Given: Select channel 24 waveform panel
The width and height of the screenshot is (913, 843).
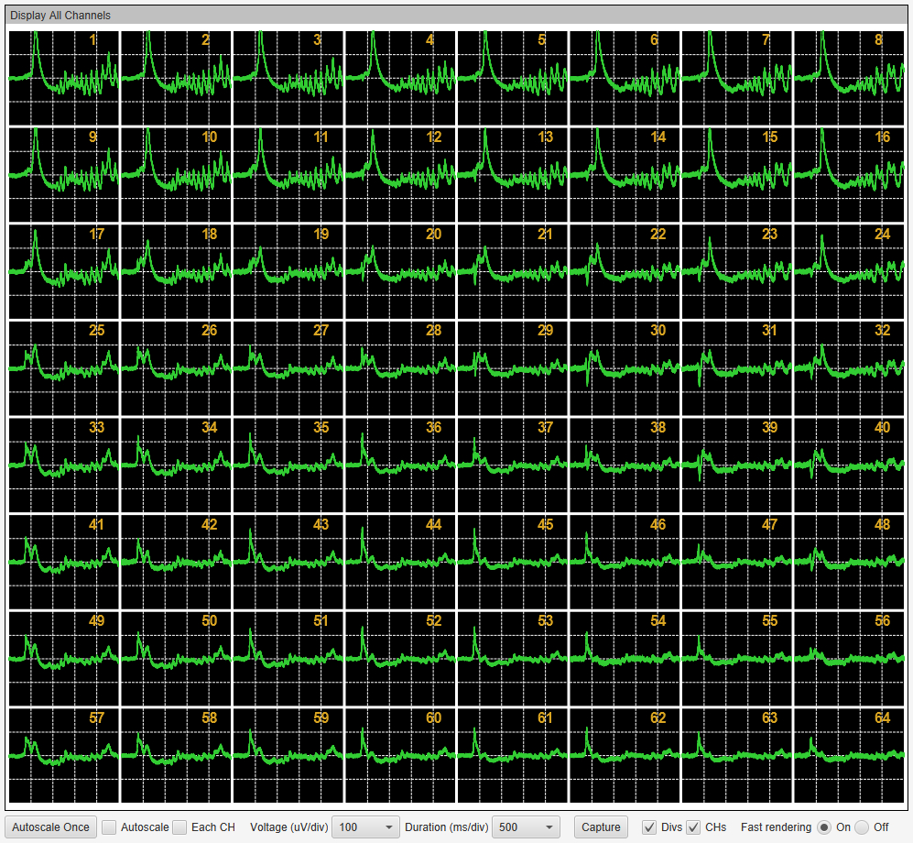Looking at the screenshot, I should coord(849,271).
